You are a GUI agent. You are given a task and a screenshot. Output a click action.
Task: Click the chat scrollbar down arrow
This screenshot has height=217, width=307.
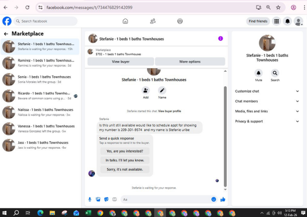(x=225, y=189)
